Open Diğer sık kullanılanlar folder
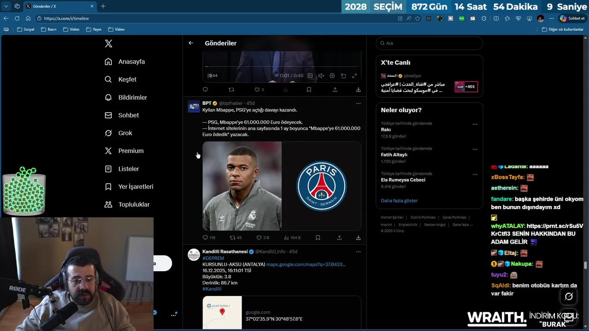 click(x=562, y=29)
